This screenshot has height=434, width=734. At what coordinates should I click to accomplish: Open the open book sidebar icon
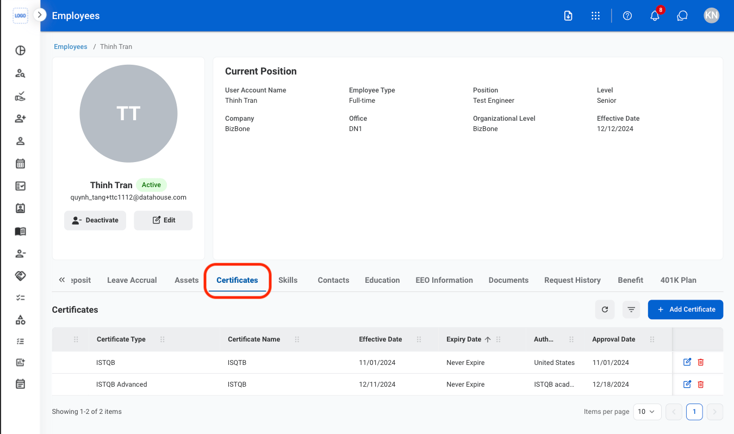coord(20,231)
